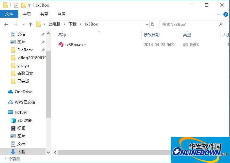Open pinned 图片 in quick access
Image resolution: width=230 pixels, height=163 pixels.
(x=21, y=42)
